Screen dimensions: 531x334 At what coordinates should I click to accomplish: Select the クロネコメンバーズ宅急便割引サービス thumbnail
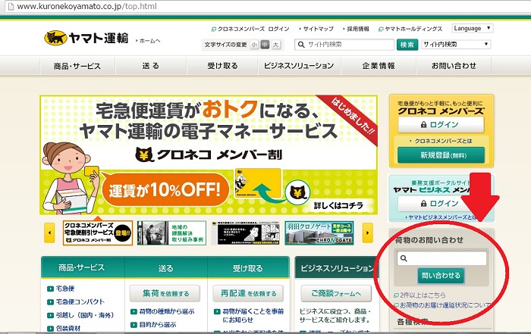click(98, 233)
